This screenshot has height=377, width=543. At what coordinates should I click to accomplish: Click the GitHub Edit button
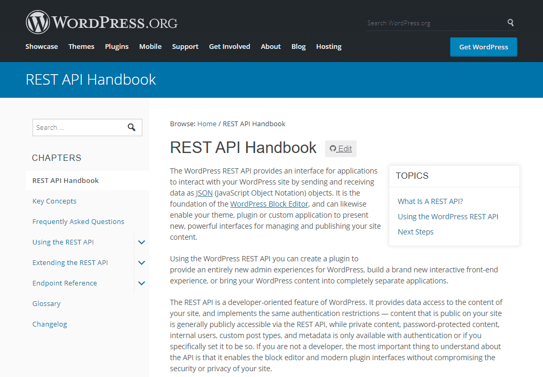[341, 149]
